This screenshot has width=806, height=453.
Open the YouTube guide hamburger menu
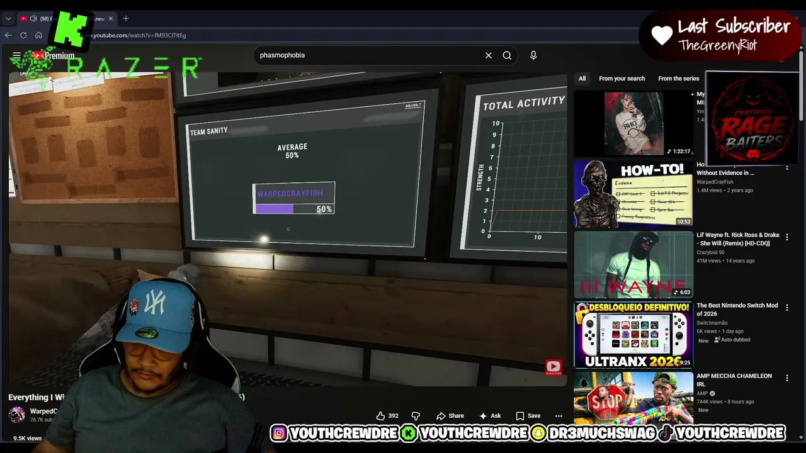tap(17, 56)
